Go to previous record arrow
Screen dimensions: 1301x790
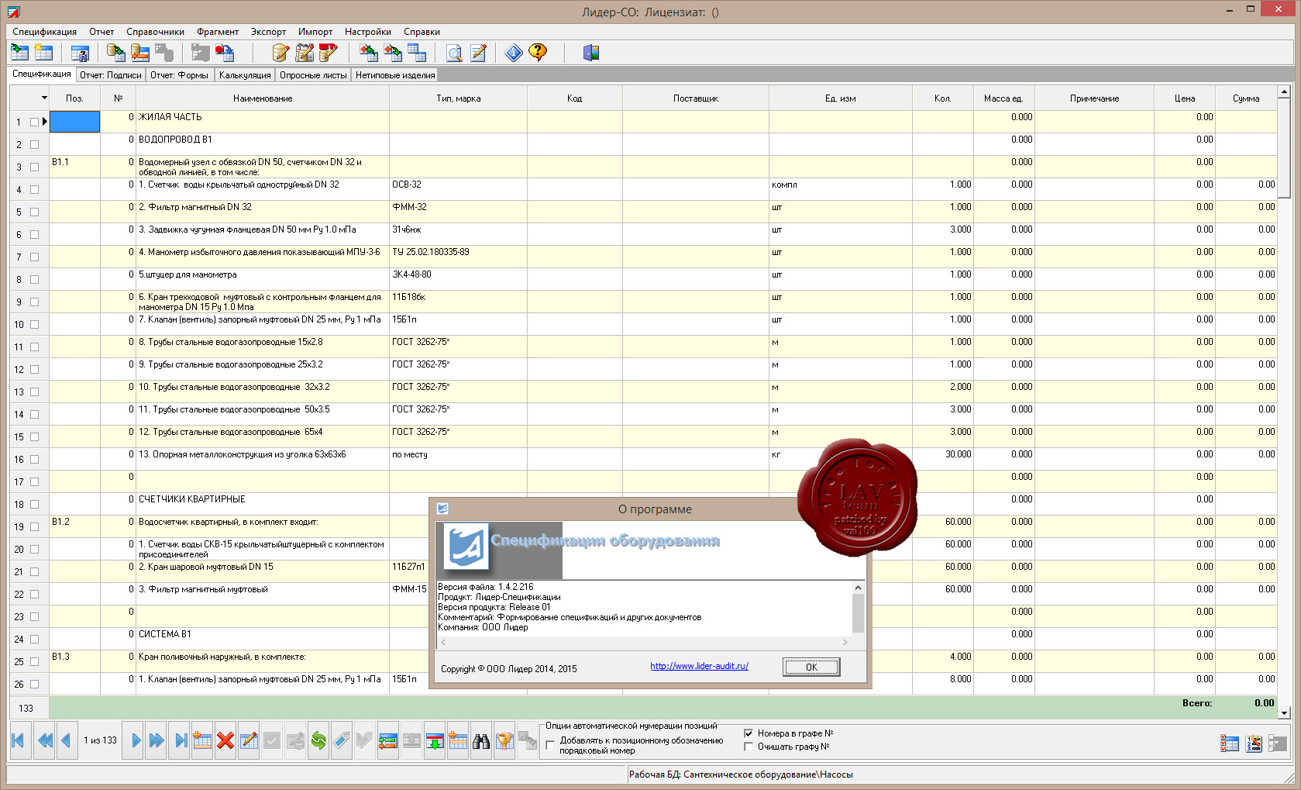[66, 740]
